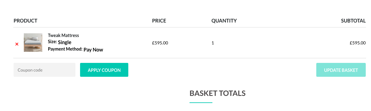Click the Apply Coupon button
Screen dimensions: 371x111
point(104,70)
